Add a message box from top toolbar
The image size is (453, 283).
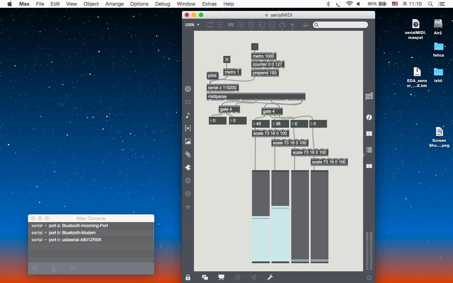(221, 25)
